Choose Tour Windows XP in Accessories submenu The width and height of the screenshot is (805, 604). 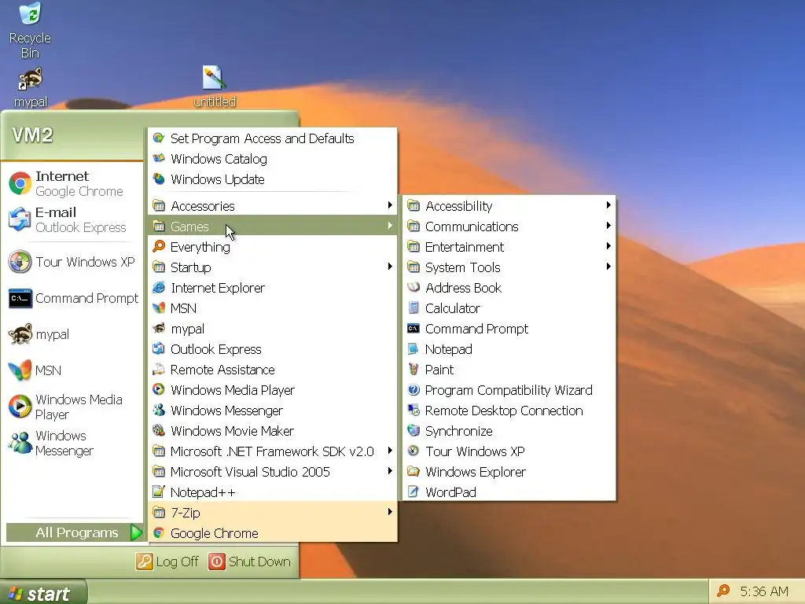509,451
